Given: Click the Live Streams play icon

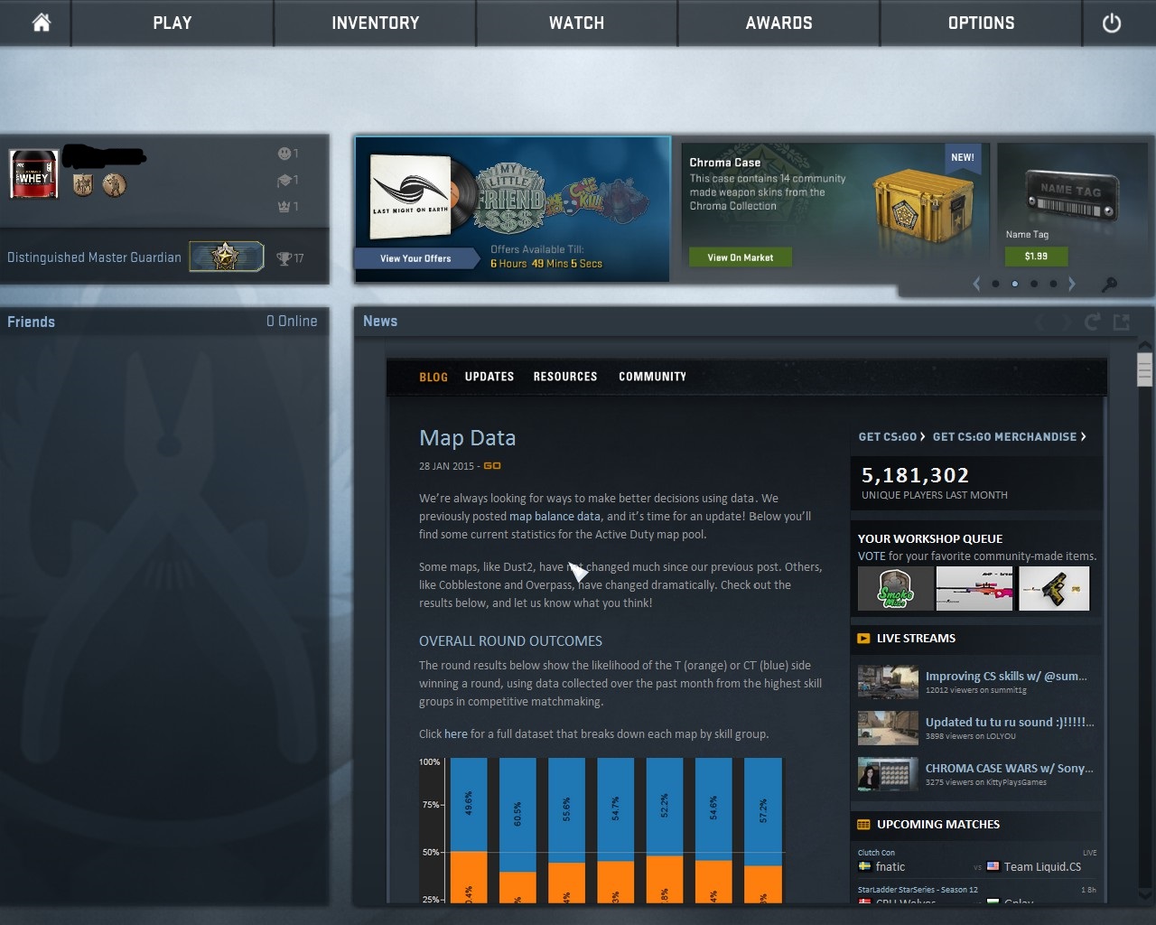Looking at the screenshot, I should click(863, 639).
